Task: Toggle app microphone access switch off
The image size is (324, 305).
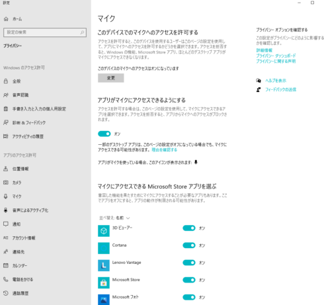Action: (104, 134)
